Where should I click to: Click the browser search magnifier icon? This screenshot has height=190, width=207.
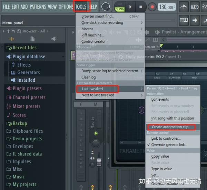pyautogui.click(x=19, y=31)
